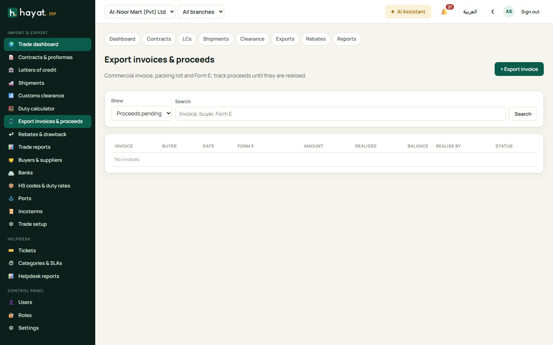This screenshot has height=345, width=553.
Task: Open Helpdesk reports in sidebar
Action: (48, 276)
